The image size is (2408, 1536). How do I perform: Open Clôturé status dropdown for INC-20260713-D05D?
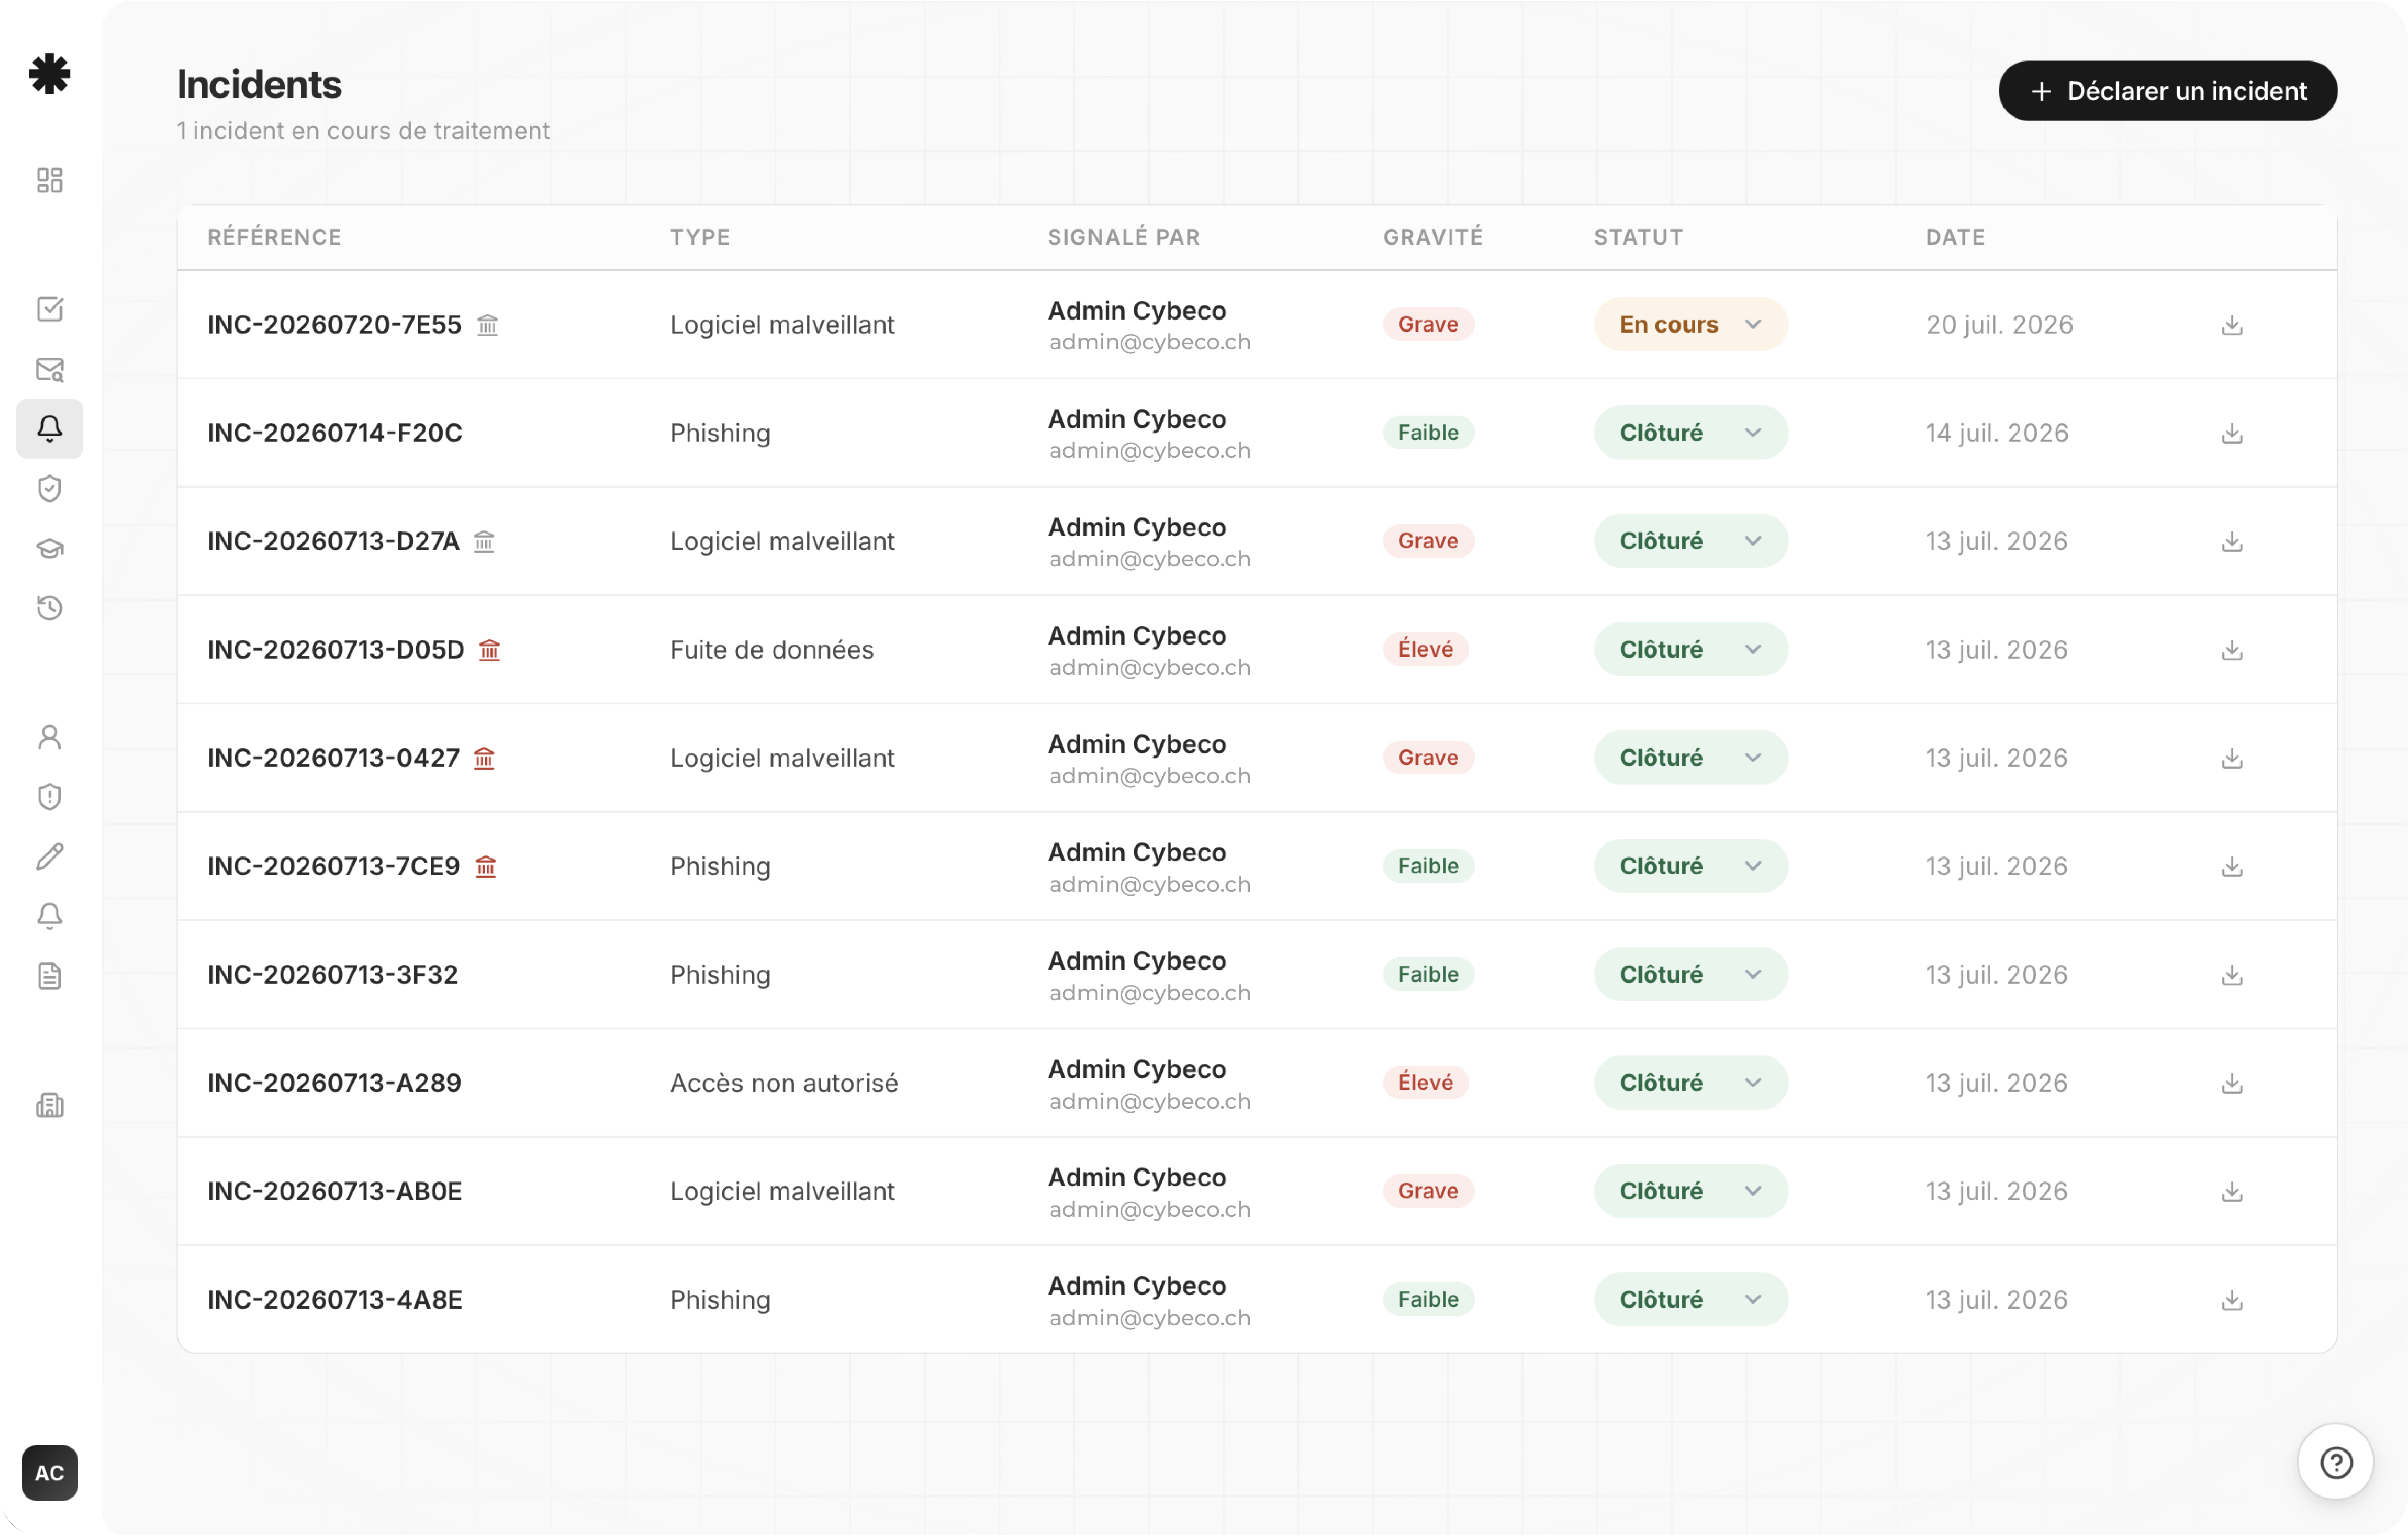tap(1690, 649)
